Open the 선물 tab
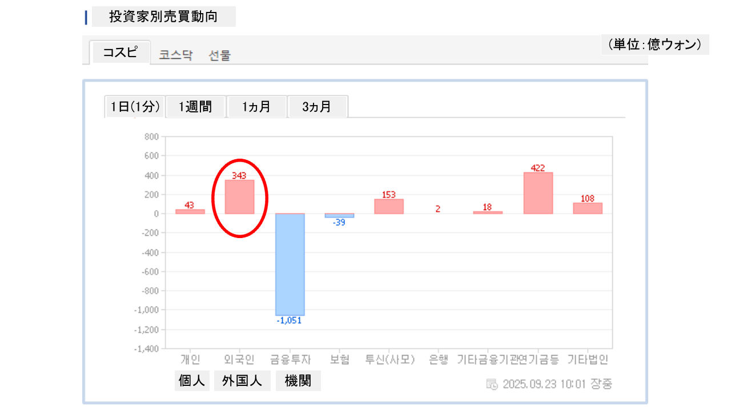This screenshot has width=731, height=411. pos(219,55)
